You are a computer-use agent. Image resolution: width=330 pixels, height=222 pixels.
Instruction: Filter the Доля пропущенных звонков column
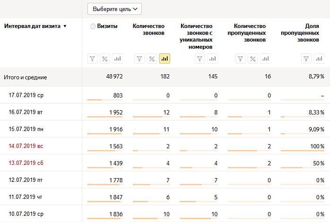pyautogui.click(x=306, y=59)
